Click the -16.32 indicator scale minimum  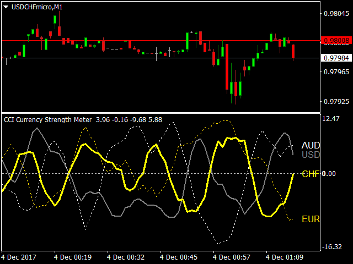(x=332, y=247)
